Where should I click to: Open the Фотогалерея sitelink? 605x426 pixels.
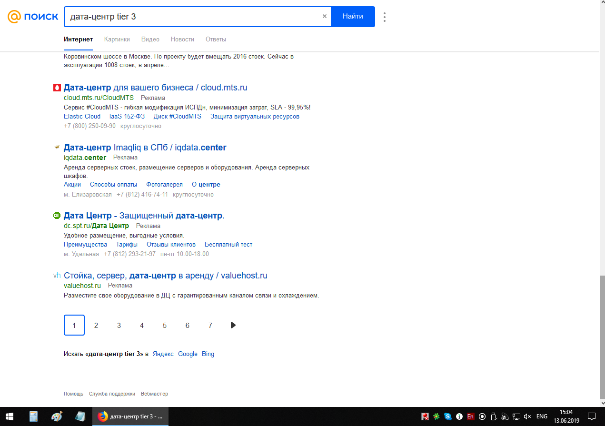coord(165,185)
